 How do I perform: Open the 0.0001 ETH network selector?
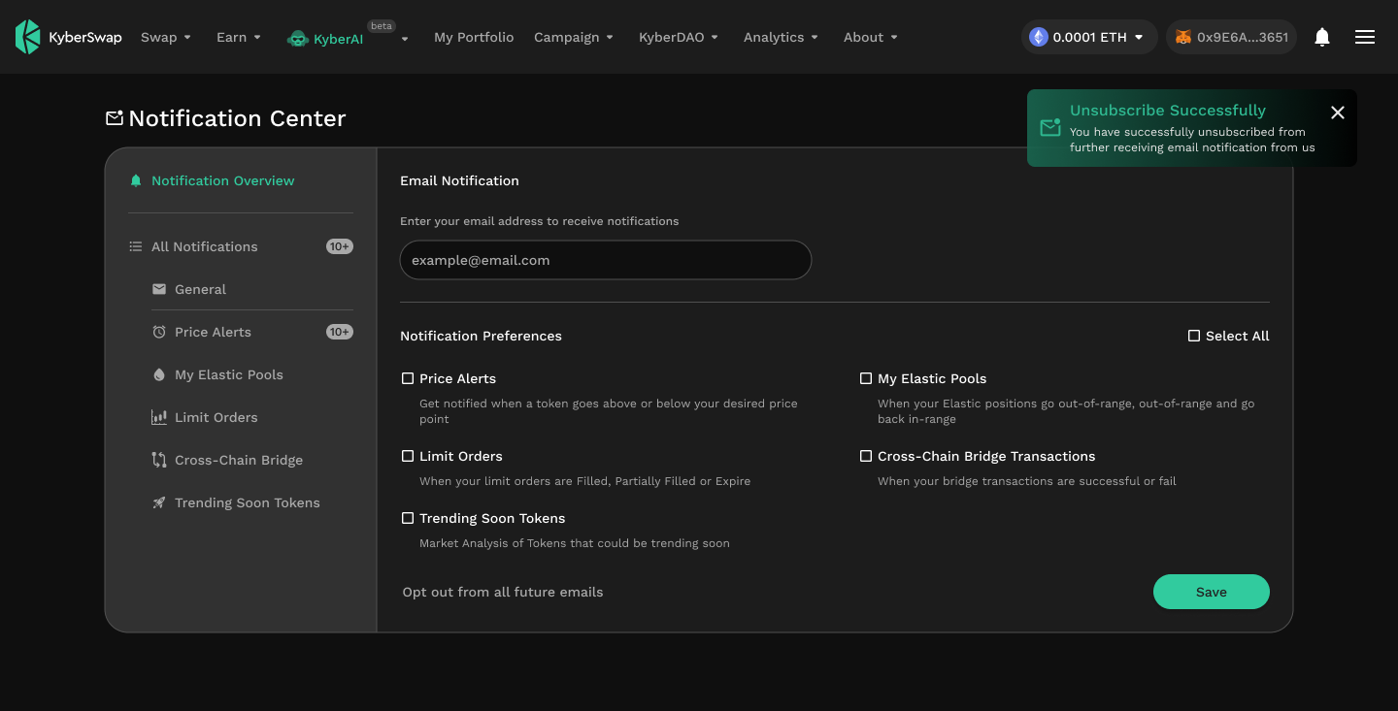point(1089,37)
